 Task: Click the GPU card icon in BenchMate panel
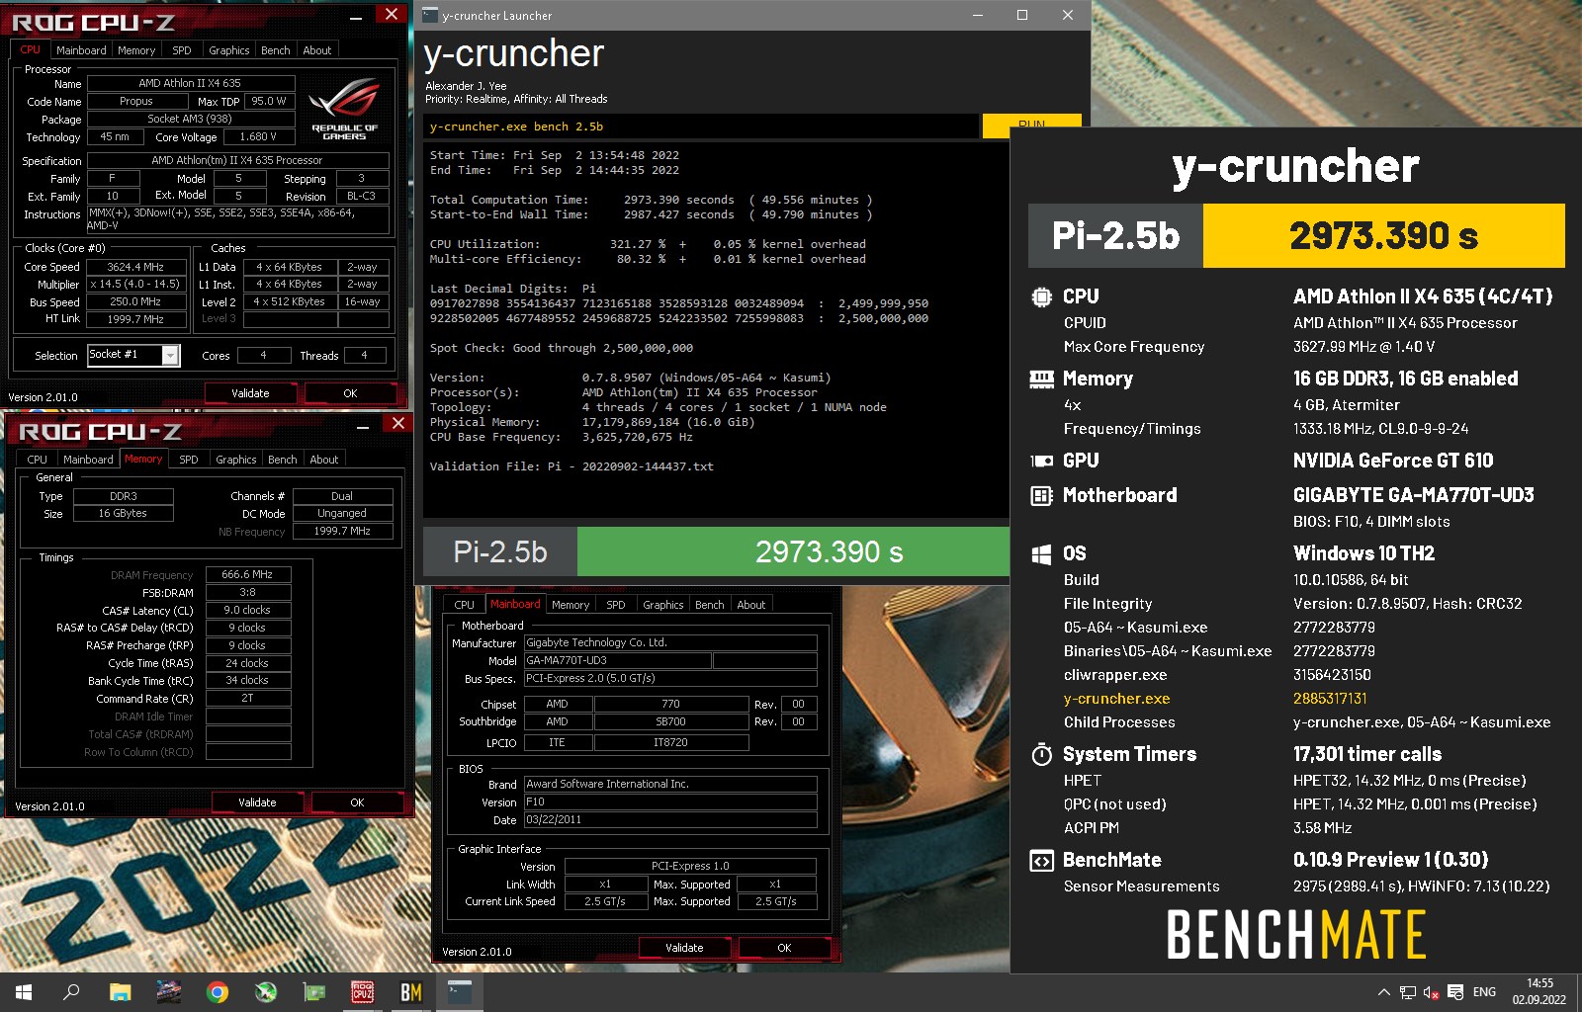pos(1041,461)
